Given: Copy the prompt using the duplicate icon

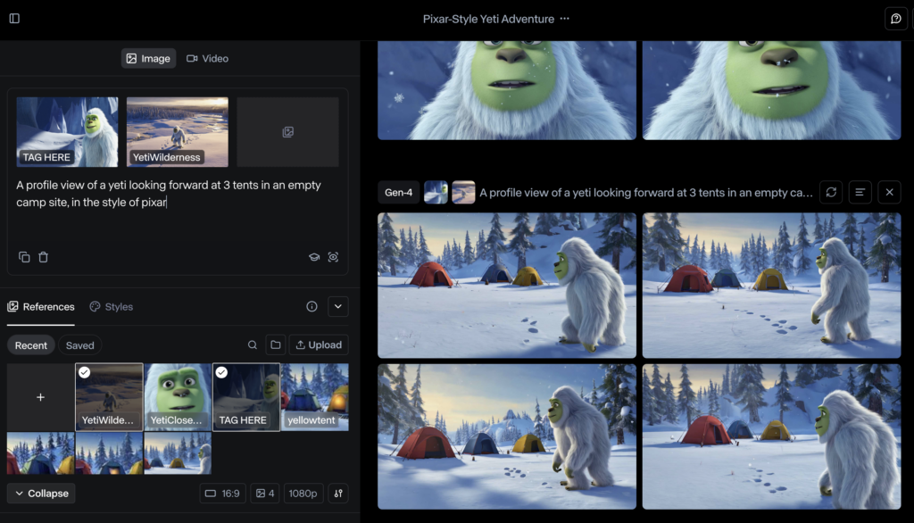Looking at the screenshot, I should click(x=24, y=257).
